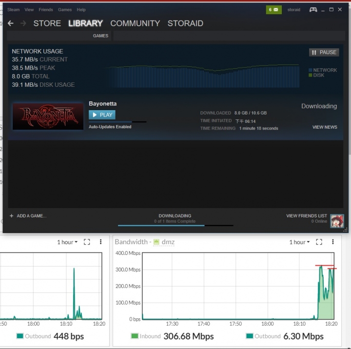The image size is (351, 349).
Task: Click the DISK legend swatch
Action: click(310, 75)
